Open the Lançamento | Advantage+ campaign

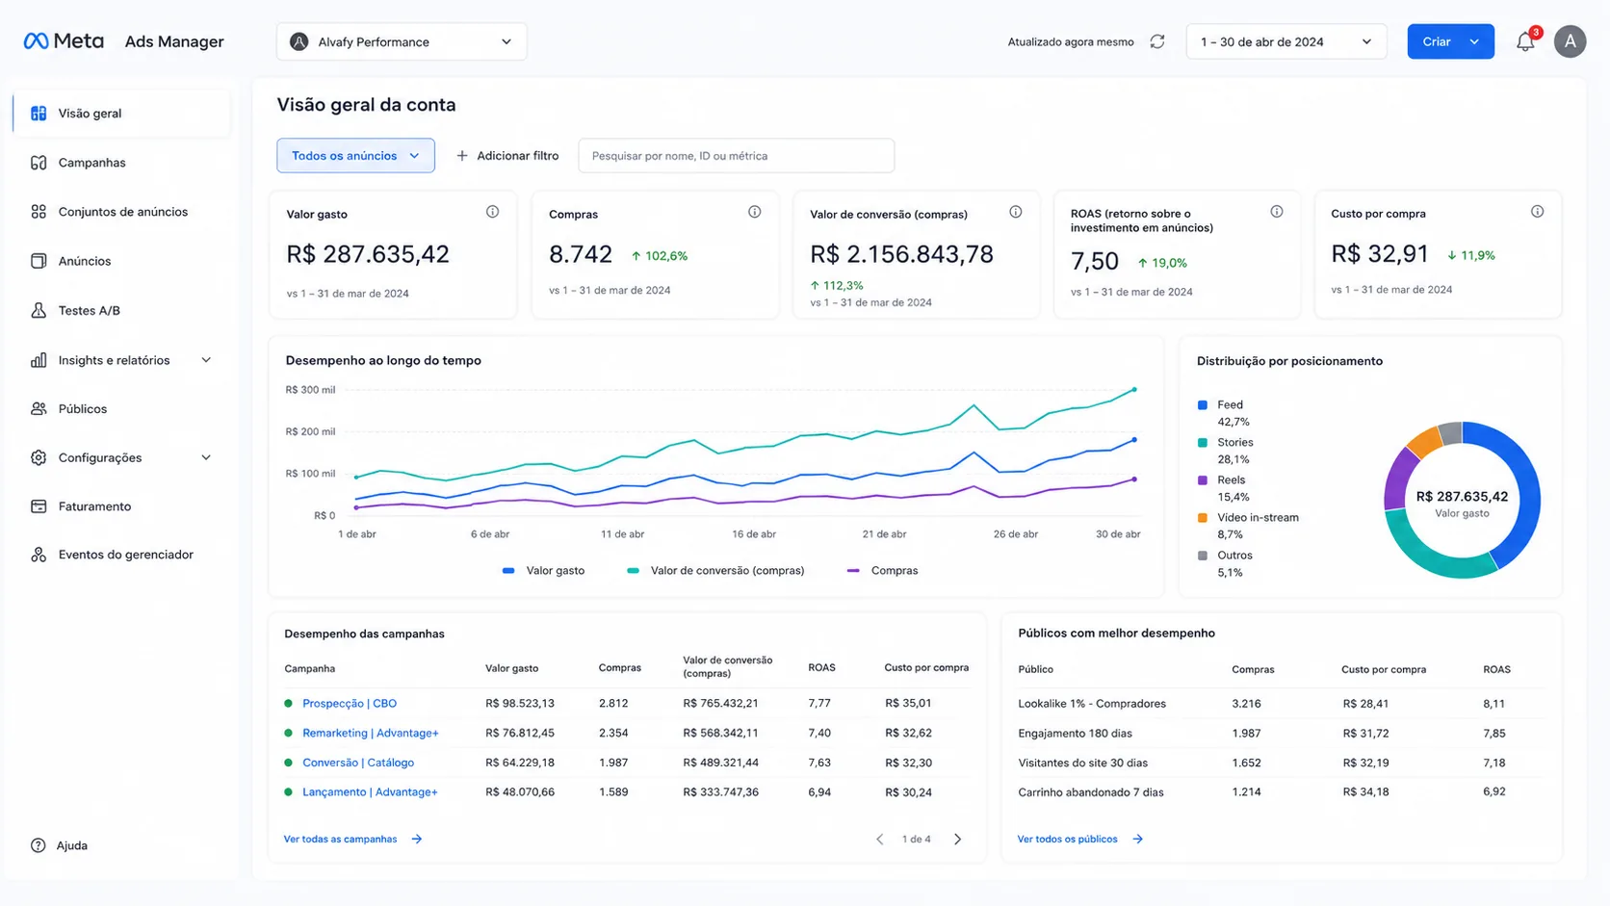370,791
